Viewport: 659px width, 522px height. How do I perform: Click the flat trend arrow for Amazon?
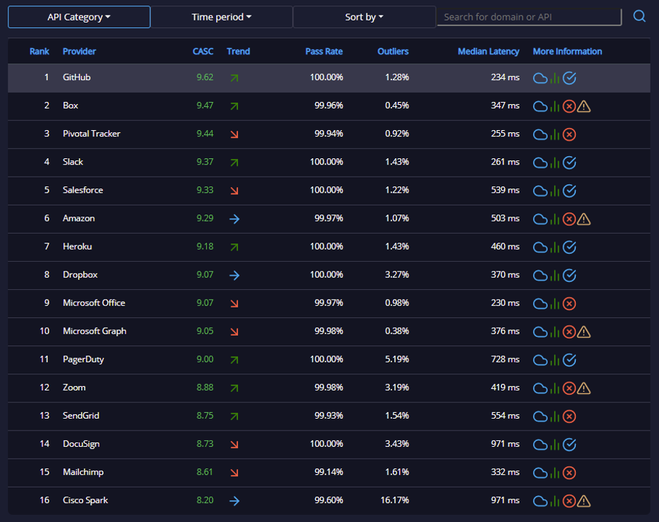234,219
